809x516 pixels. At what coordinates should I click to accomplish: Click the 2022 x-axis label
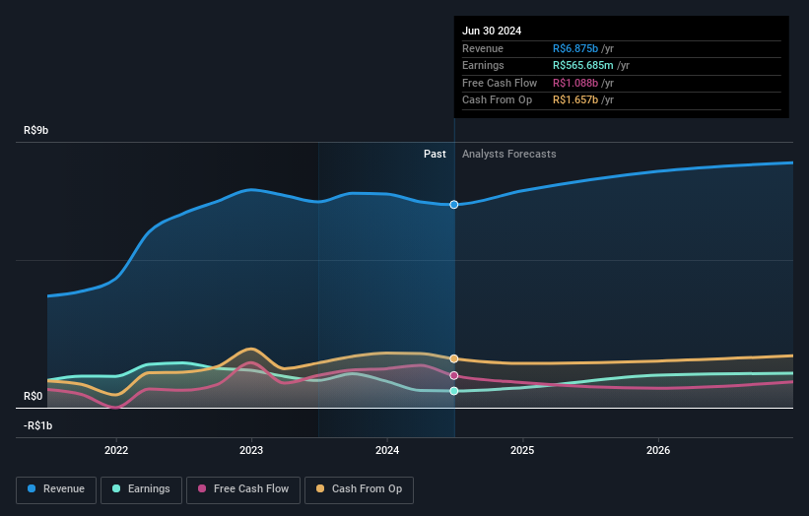click(x=116, y=450)
